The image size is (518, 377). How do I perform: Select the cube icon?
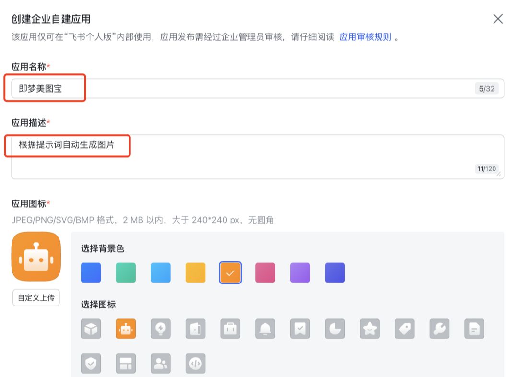(91, 329)
